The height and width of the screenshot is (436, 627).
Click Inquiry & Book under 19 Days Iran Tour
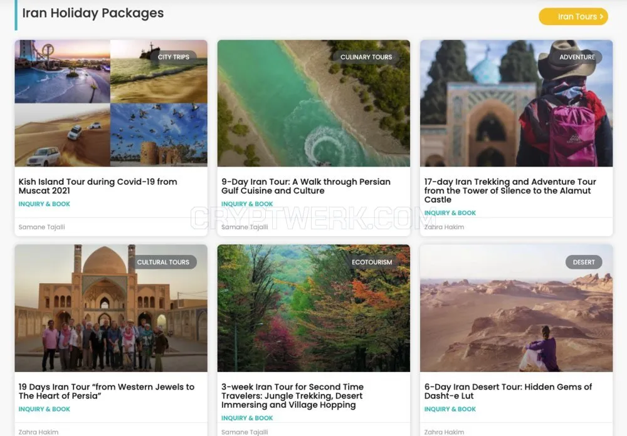(x=45, y=409)
